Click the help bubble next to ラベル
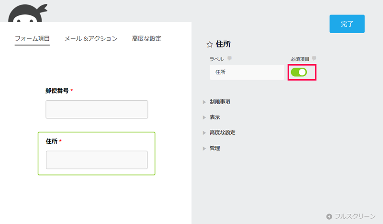The height and width of the screenshot is (224, 383). pos(229,59)
